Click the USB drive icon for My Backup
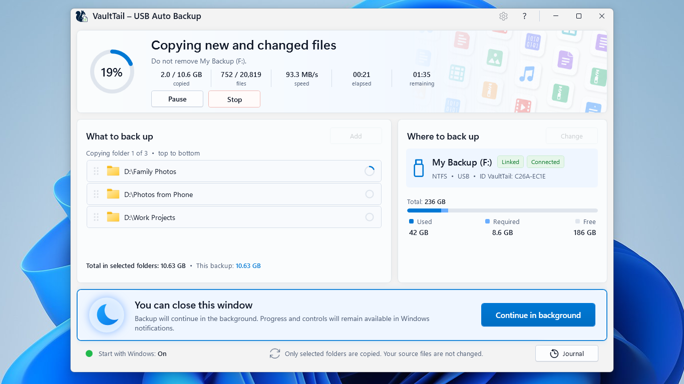 419,168
